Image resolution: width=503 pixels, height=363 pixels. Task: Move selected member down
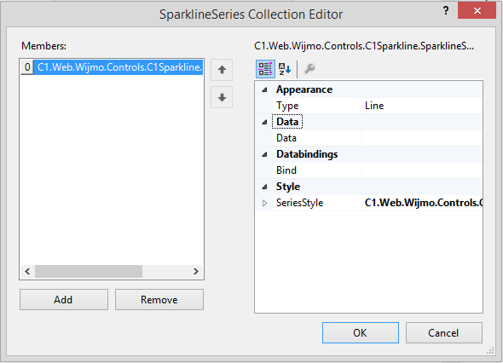coord(222,97)
